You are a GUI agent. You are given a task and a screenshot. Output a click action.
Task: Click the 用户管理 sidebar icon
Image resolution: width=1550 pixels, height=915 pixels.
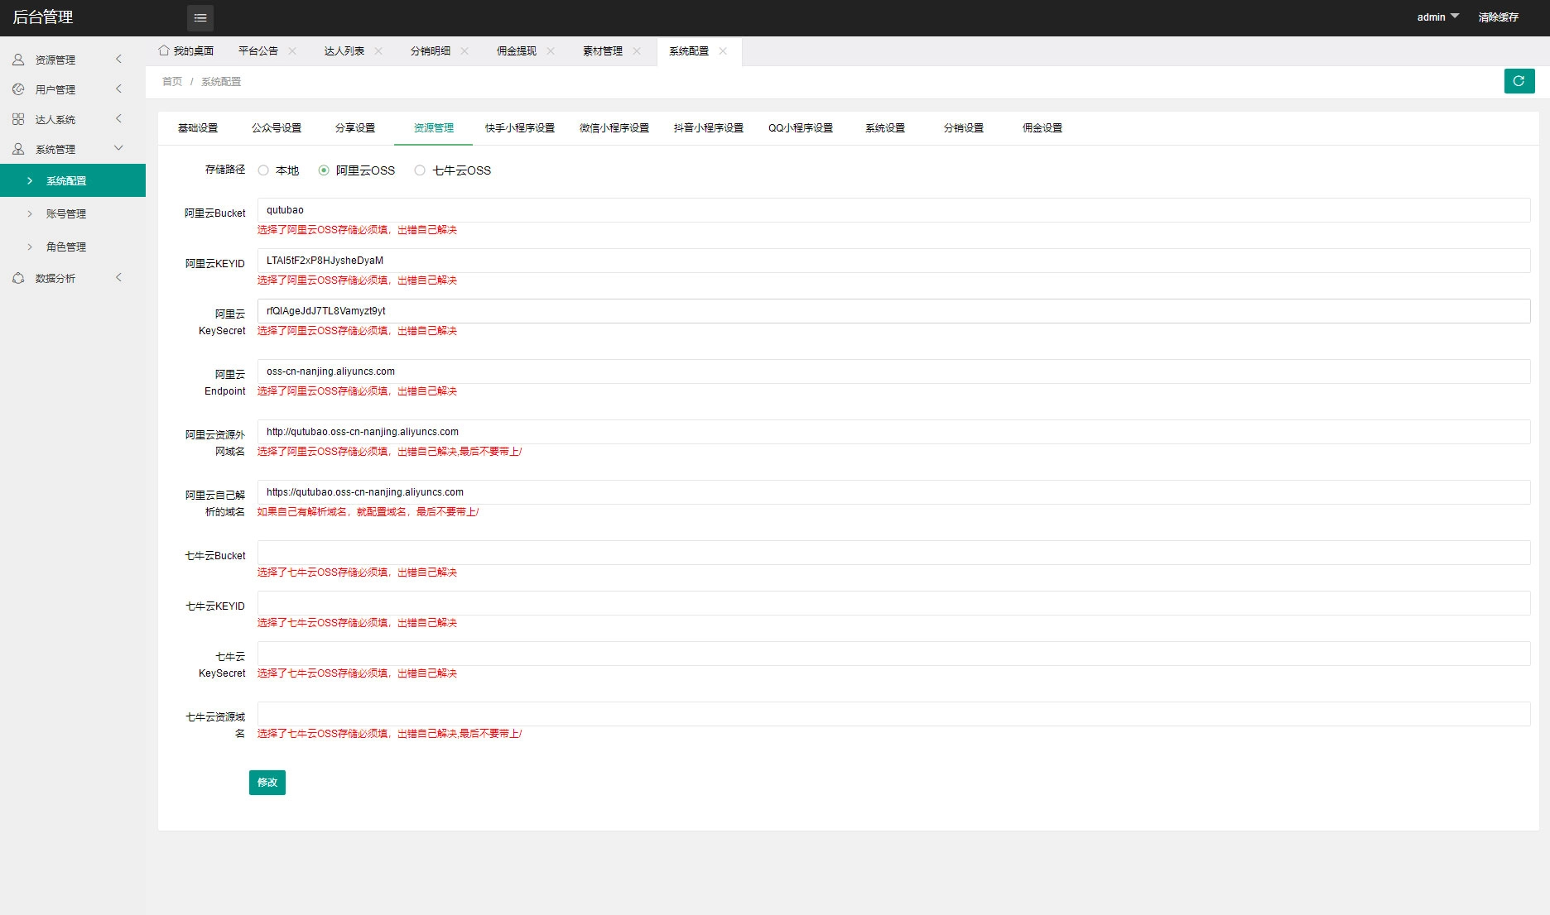tap(18, 89)
